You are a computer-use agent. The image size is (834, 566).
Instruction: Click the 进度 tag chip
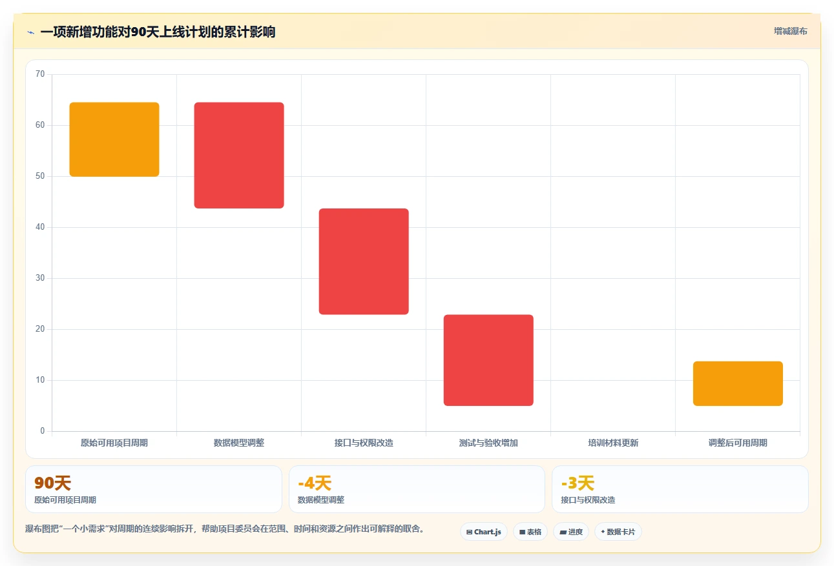click(x=571, y=532)
